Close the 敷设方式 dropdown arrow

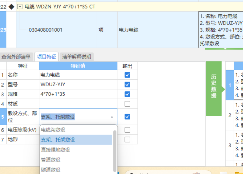[x=112, y=117]
